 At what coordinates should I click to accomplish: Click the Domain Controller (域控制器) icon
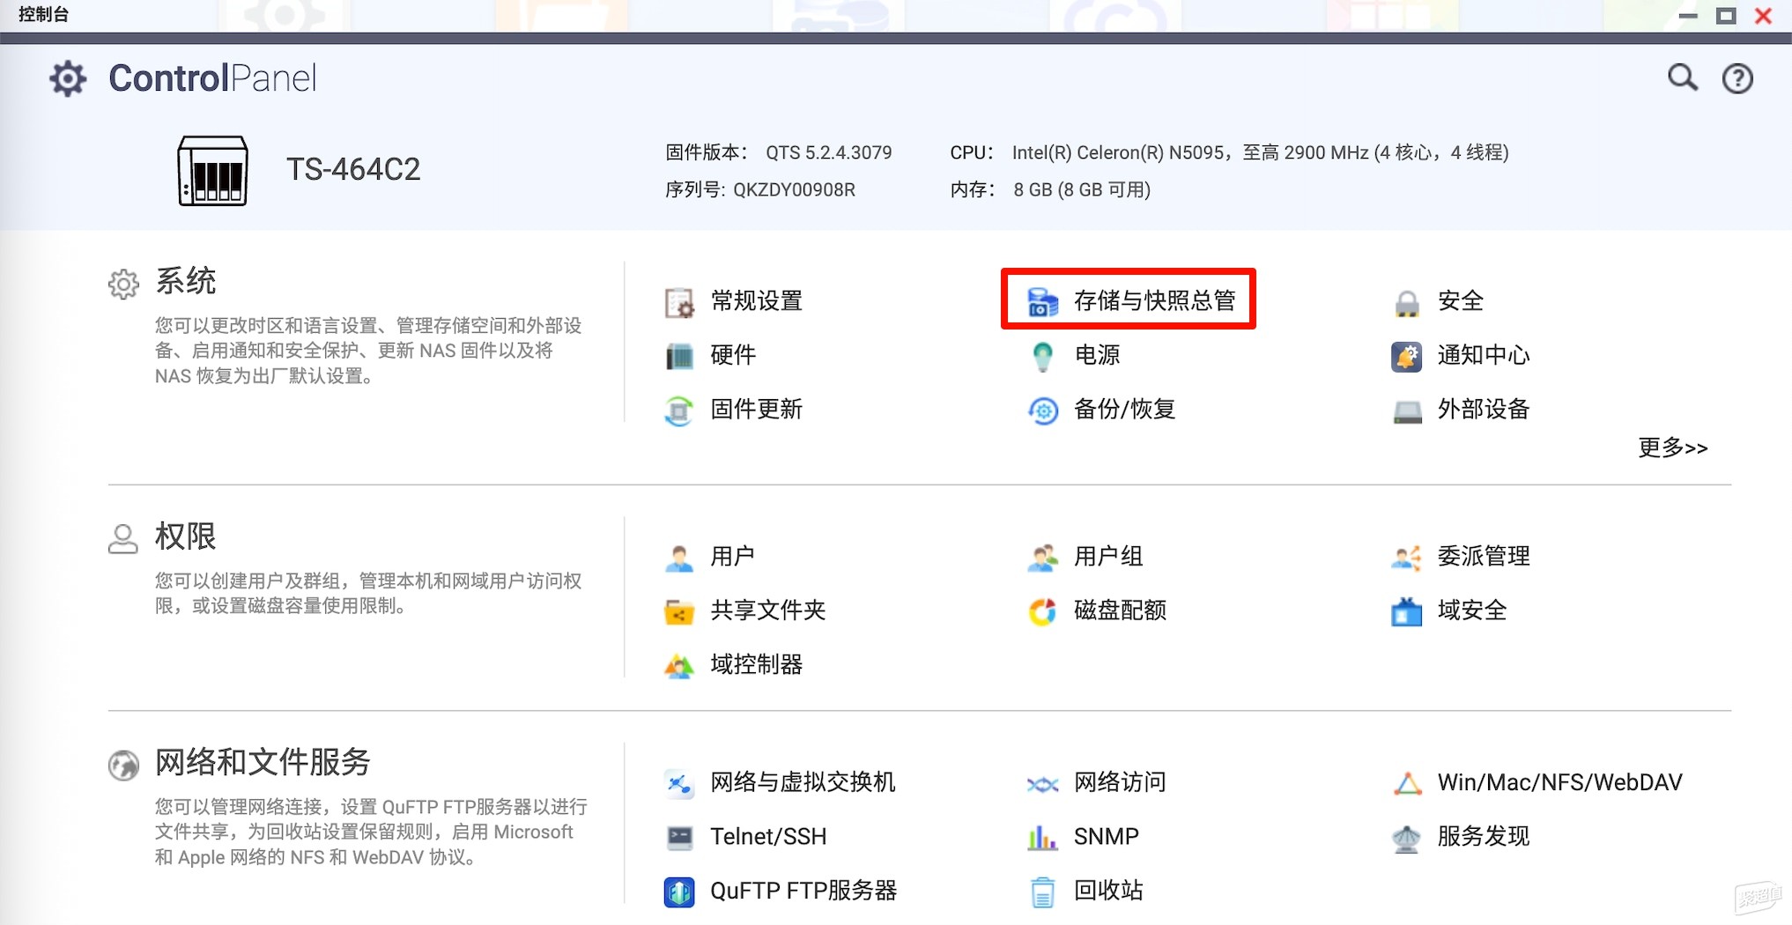point(679,666)
